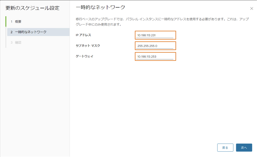Close the update schedule wizard dialog
Image resolution: width=257 pixels, height=160 pixels.
[x=251, y=8]
